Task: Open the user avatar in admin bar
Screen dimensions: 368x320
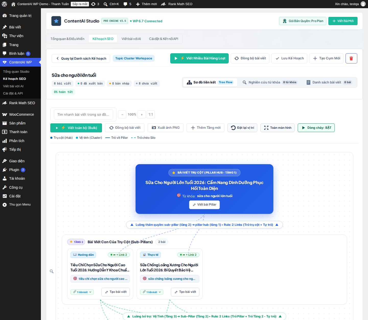Action: [x=363, y=4]
